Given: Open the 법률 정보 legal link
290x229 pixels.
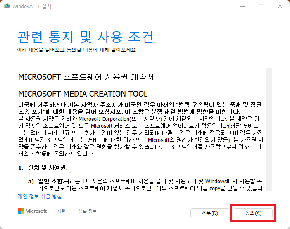Looking at the screenshot, I should (88, 211).
